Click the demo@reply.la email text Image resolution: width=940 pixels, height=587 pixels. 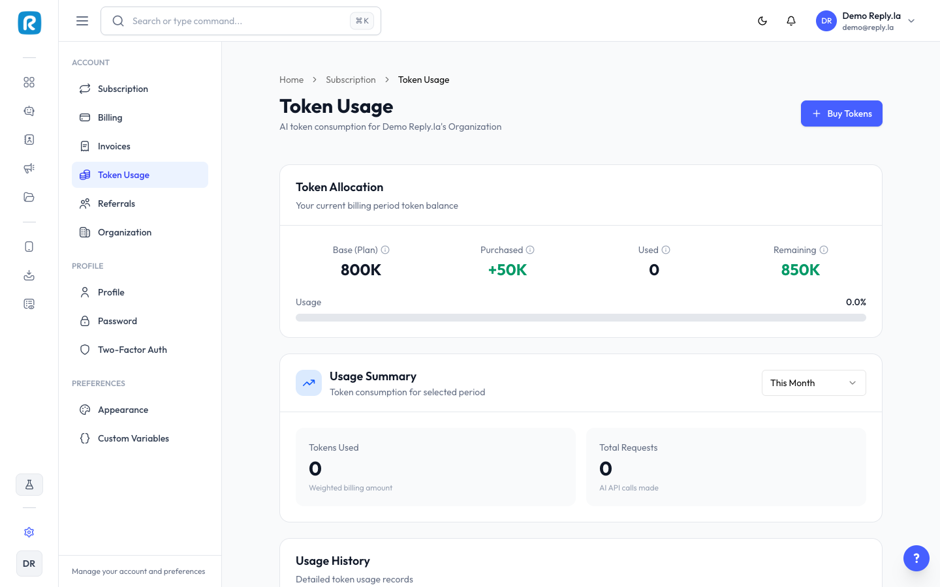point(868,27)
